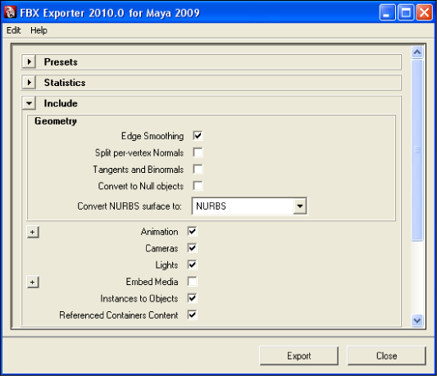Click the scrollbar down arrow
437x376 pixels.
pyautogui.click(x=417, y=320)
